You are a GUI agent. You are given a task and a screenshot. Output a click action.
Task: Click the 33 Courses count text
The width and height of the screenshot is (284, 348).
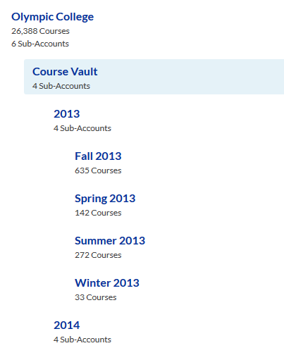96,297
